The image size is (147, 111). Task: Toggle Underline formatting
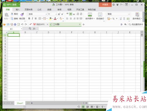[36, 18]
